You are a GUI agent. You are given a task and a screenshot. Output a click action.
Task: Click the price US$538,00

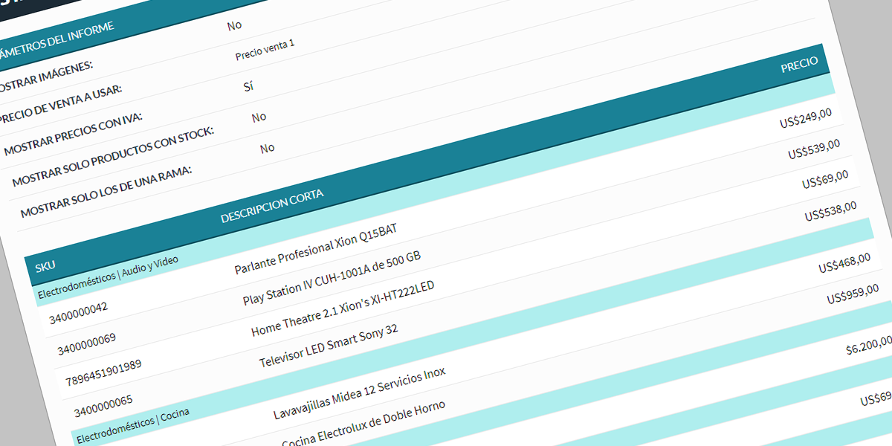(831, 211)
